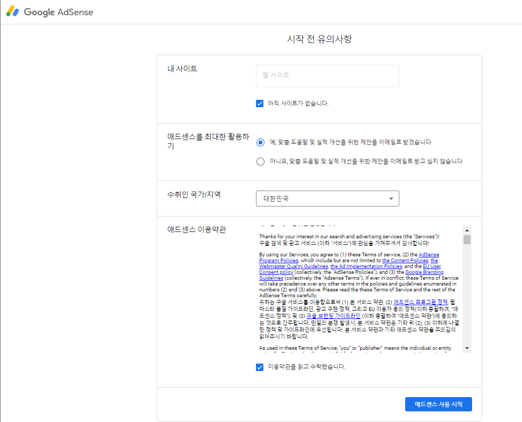Select the 아니요, 받고 싶지 않습니다 radio option
The height and width of the screenshot is (422, 522).
point(260,161)
